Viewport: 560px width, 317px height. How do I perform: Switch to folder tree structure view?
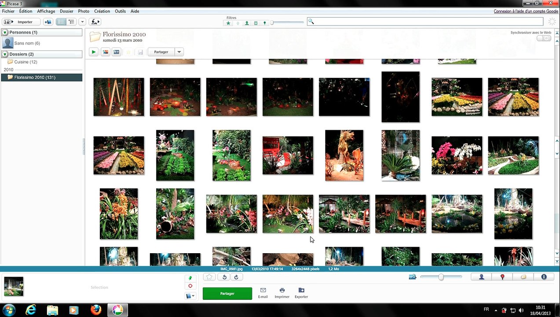click(x=71, y=22)
